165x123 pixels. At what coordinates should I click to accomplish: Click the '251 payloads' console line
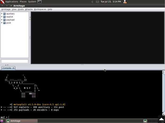pos(30,110)
